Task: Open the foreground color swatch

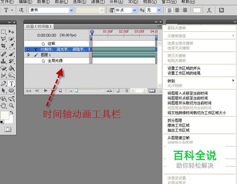Action: point(5,115)
